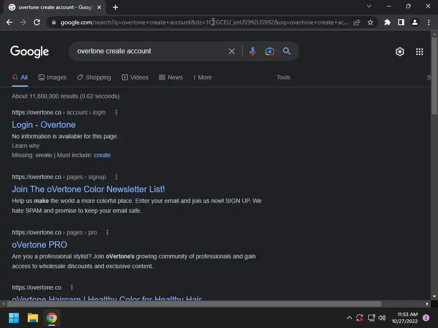438x328 pixels.
Task: Click the forward navigation arrow
Action: (x=23, y=22)
